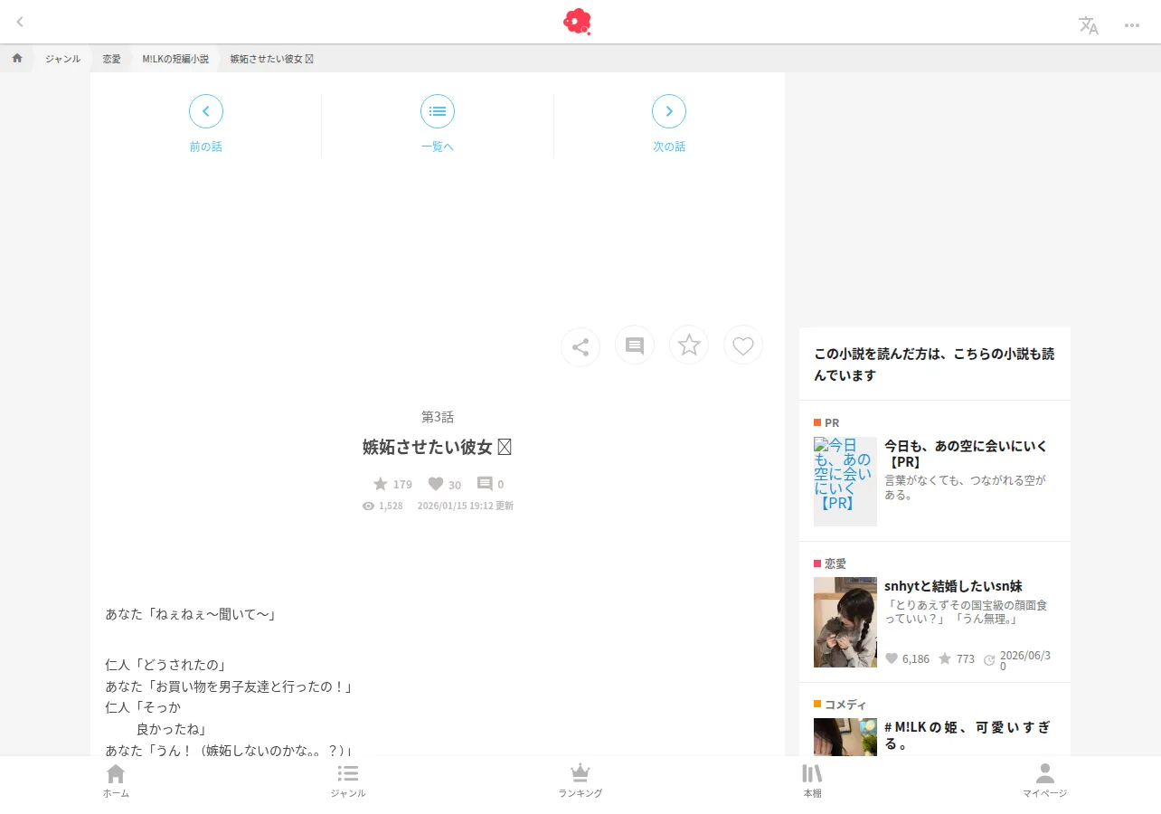Open 今日も、あの空に会いにいく【PR】 title
1161x814 pixels.
pos(966,454)
